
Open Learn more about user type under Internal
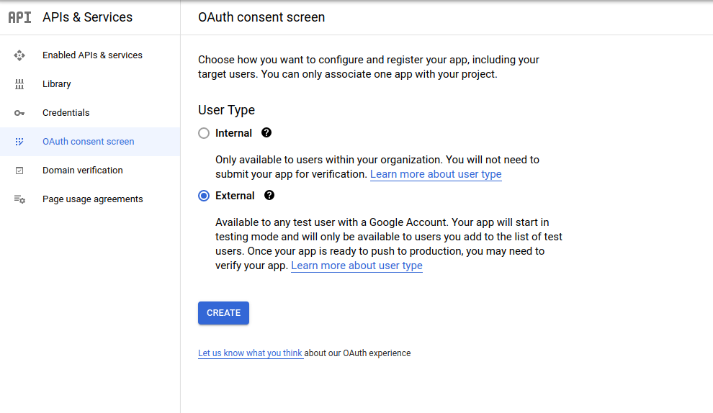pyautogui.click(x=436, y=174)
